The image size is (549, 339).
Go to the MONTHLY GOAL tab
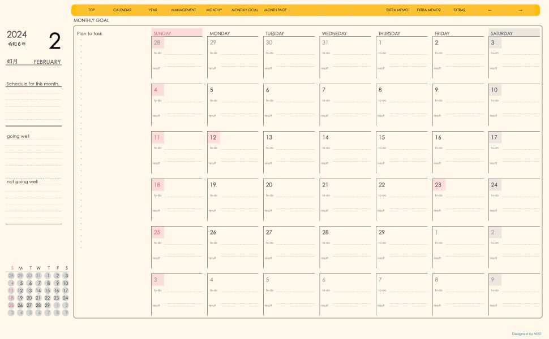pos(245,10)
